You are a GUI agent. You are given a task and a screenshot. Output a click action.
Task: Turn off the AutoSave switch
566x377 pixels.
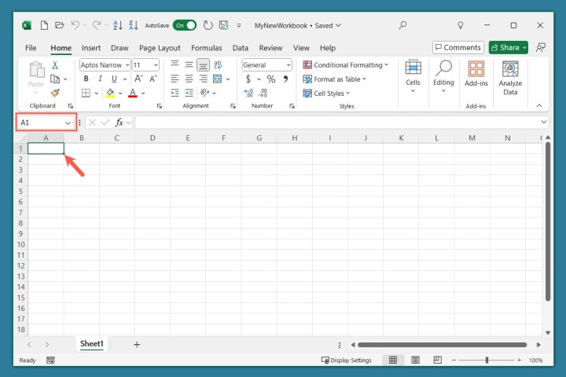(x=185, y=25)
